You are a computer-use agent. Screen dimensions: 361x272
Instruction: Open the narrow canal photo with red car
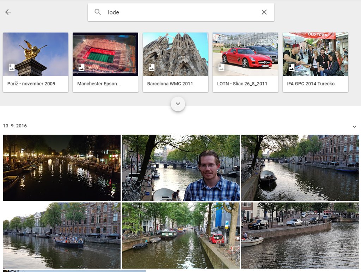pos(180,235)
